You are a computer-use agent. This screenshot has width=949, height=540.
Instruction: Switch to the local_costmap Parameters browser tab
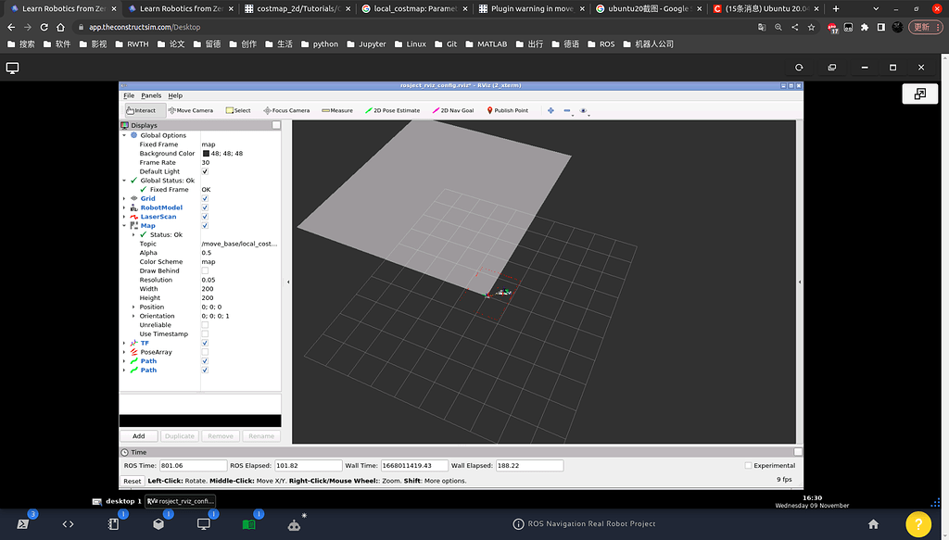coord(414,8)
